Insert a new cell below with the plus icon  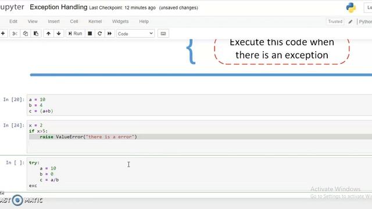(3, 34)
